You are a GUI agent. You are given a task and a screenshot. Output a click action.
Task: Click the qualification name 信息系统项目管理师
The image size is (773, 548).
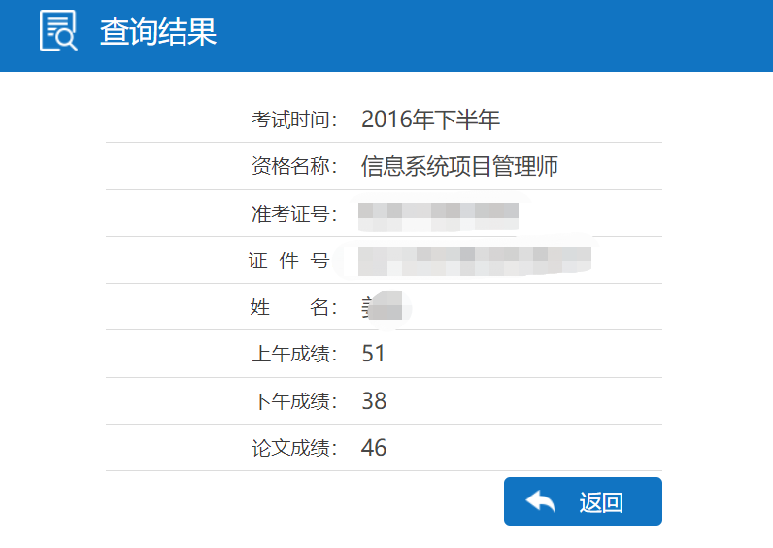[459, 166]
